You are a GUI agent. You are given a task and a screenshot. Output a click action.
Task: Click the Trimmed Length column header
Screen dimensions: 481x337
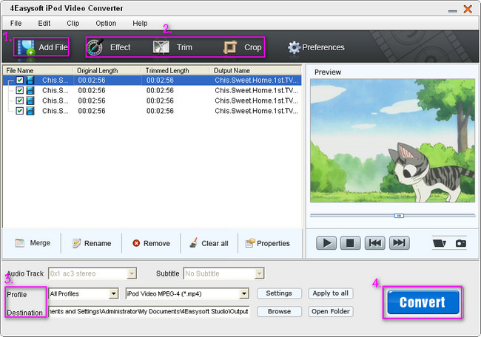(x=175, y=70)
